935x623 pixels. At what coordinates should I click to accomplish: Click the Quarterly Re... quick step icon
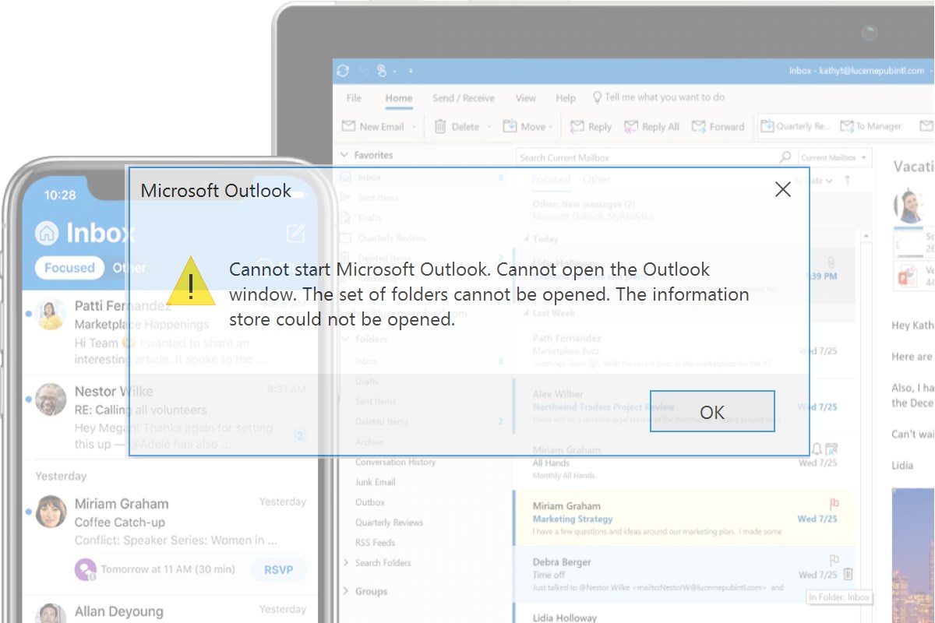[x=767, y=125]
